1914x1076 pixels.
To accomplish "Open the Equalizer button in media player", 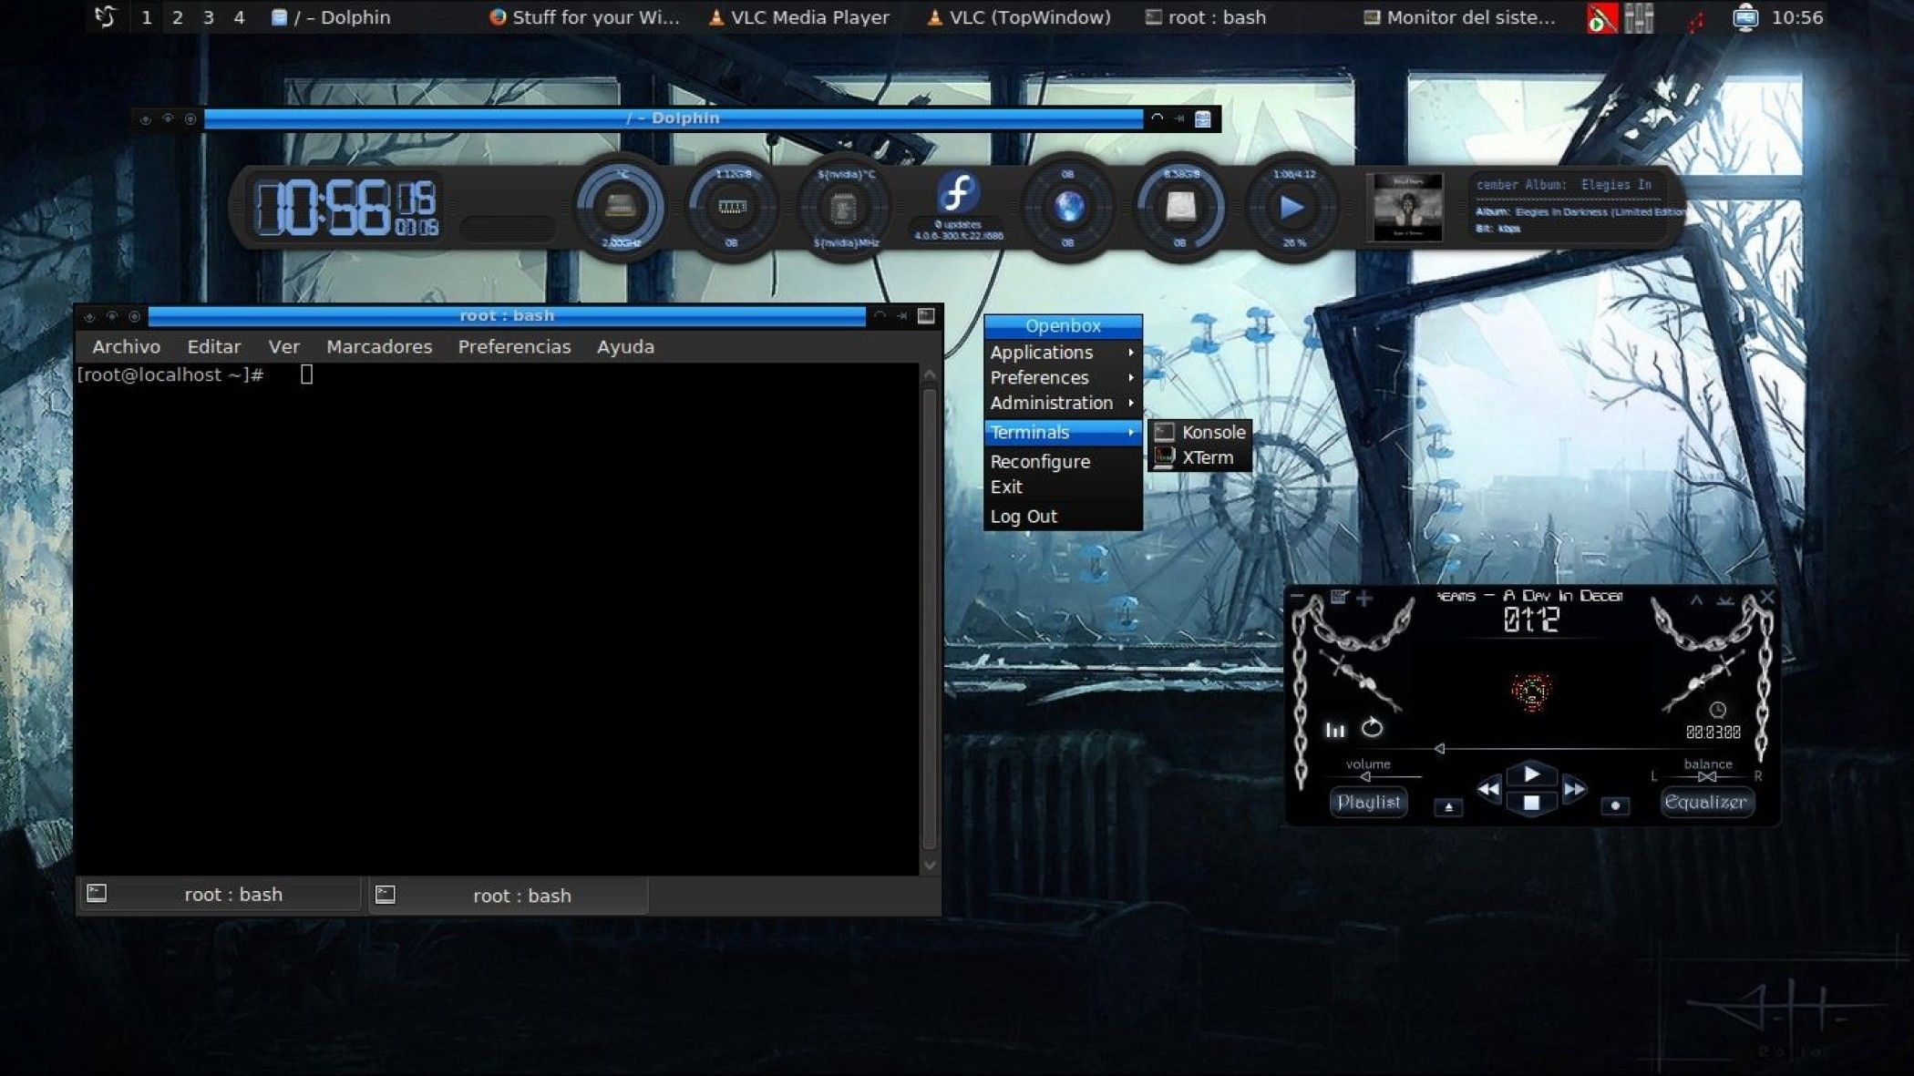I will [x=1705, y=802].
